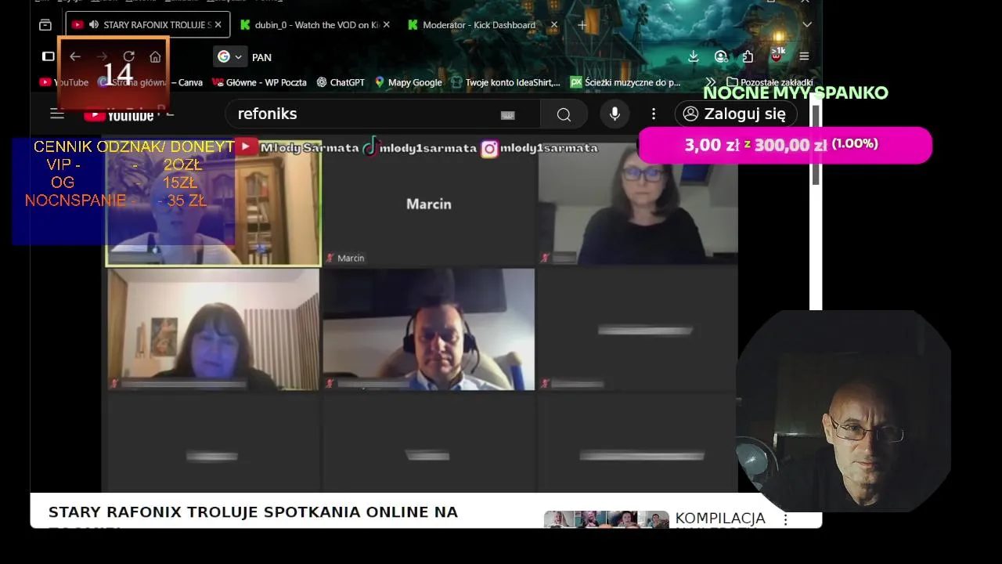The width and height of the screenshot is (1002, 564).
Task: Go to YouTube home via logo
Action: (x=119, y=114)
